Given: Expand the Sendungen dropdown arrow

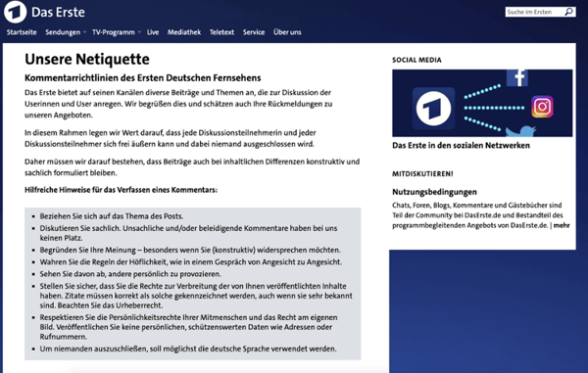Looking at the screenshot, I should (84, 32).
